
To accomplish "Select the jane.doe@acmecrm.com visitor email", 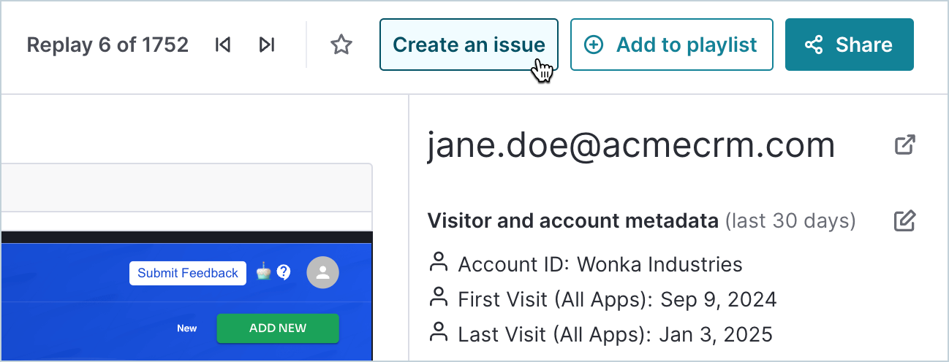I will click(x=631, y=145).
